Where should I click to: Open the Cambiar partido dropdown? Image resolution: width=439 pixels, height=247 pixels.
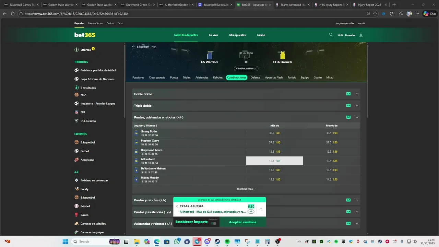246,69
